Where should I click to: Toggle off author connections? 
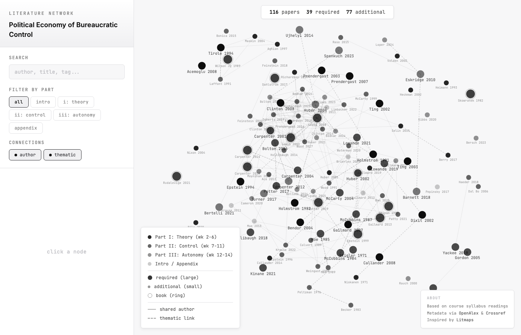pyautogui.click(x=25, y=154)
